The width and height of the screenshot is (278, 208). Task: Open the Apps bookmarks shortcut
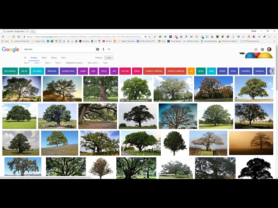[5, 41]
